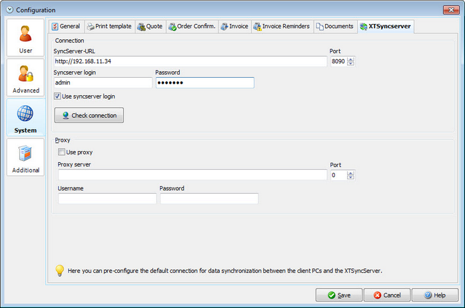The image size is (465, 308).
Task: Click the Connection group label
Action: click(x=69, y=41)
